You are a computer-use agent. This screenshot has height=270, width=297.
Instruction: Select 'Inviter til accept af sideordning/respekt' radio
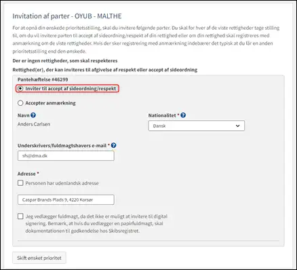[20, 88]
